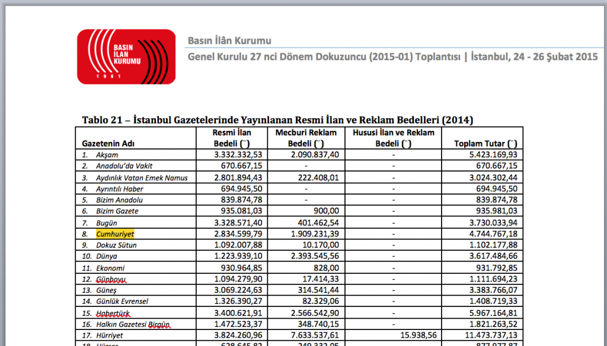Click the underlined name 'Habertürk'

[113, 313]
